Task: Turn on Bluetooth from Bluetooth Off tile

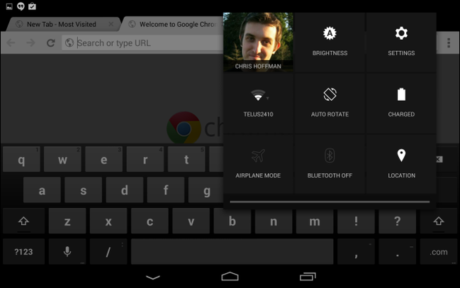Action: (330, 165)
